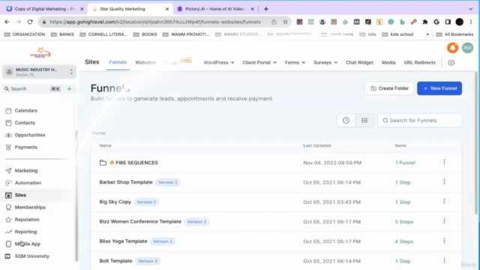
Task: Show the browser tab list chevron
Action: point(470,9)
